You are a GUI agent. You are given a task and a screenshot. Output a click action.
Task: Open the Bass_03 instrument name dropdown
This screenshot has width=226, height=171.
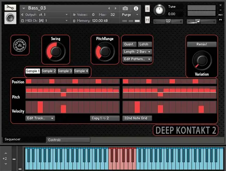[24, 8]
